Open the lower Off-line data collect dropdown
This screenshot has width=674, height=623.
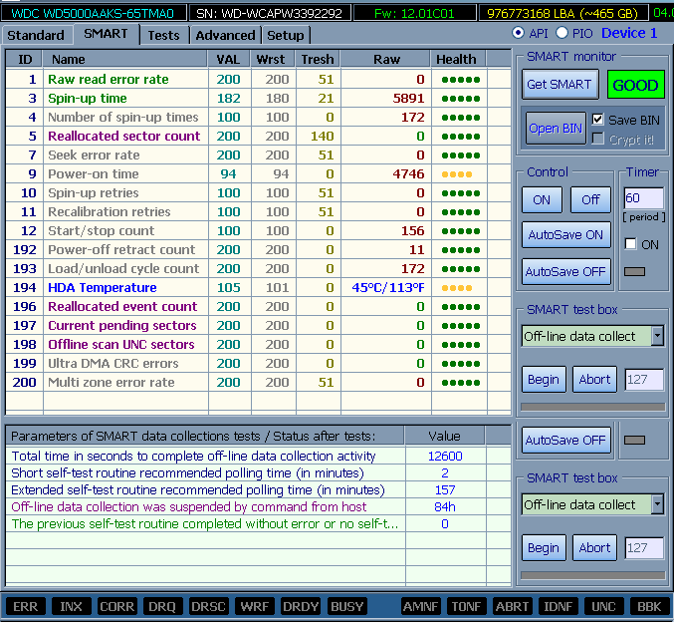[657, 504]
